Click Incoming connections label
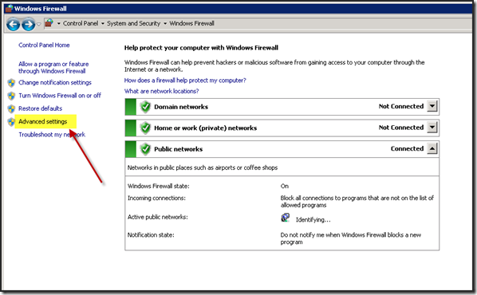Image resolution: width=477 pixels, height=295 pixels. 156,198
